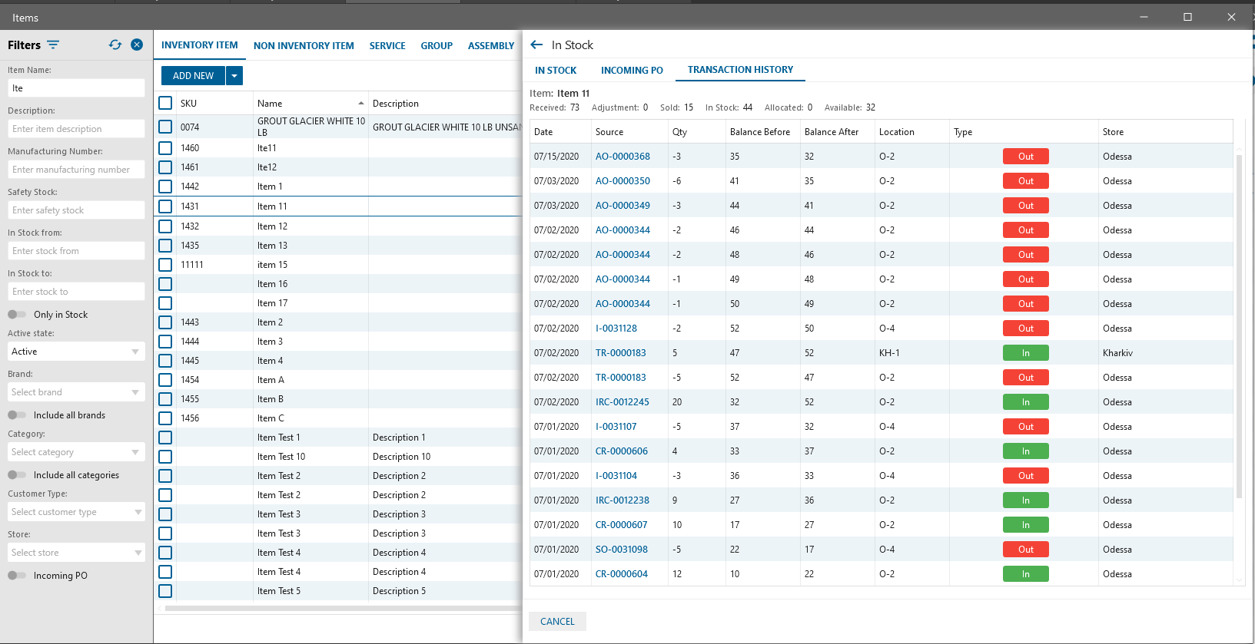Toggle the Only in Stock switch
Screen dimensions: 1255x644
[17, 315]
